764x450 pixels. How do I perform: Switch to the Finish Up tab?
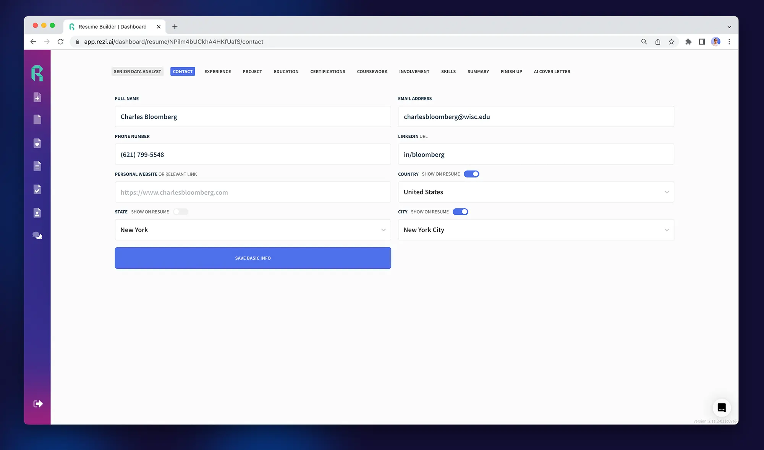511,71
